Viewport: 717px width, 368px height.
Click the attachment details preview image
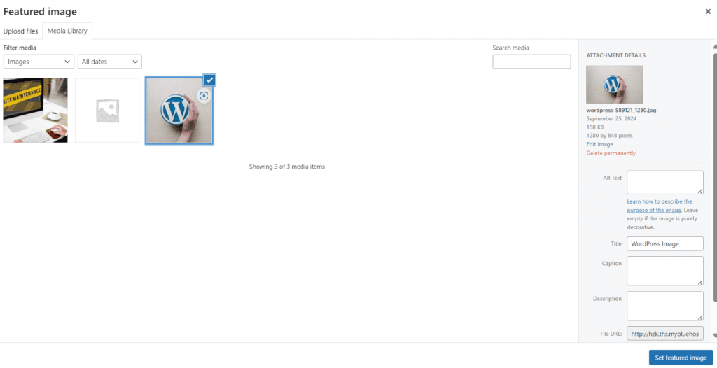(615, 85)
